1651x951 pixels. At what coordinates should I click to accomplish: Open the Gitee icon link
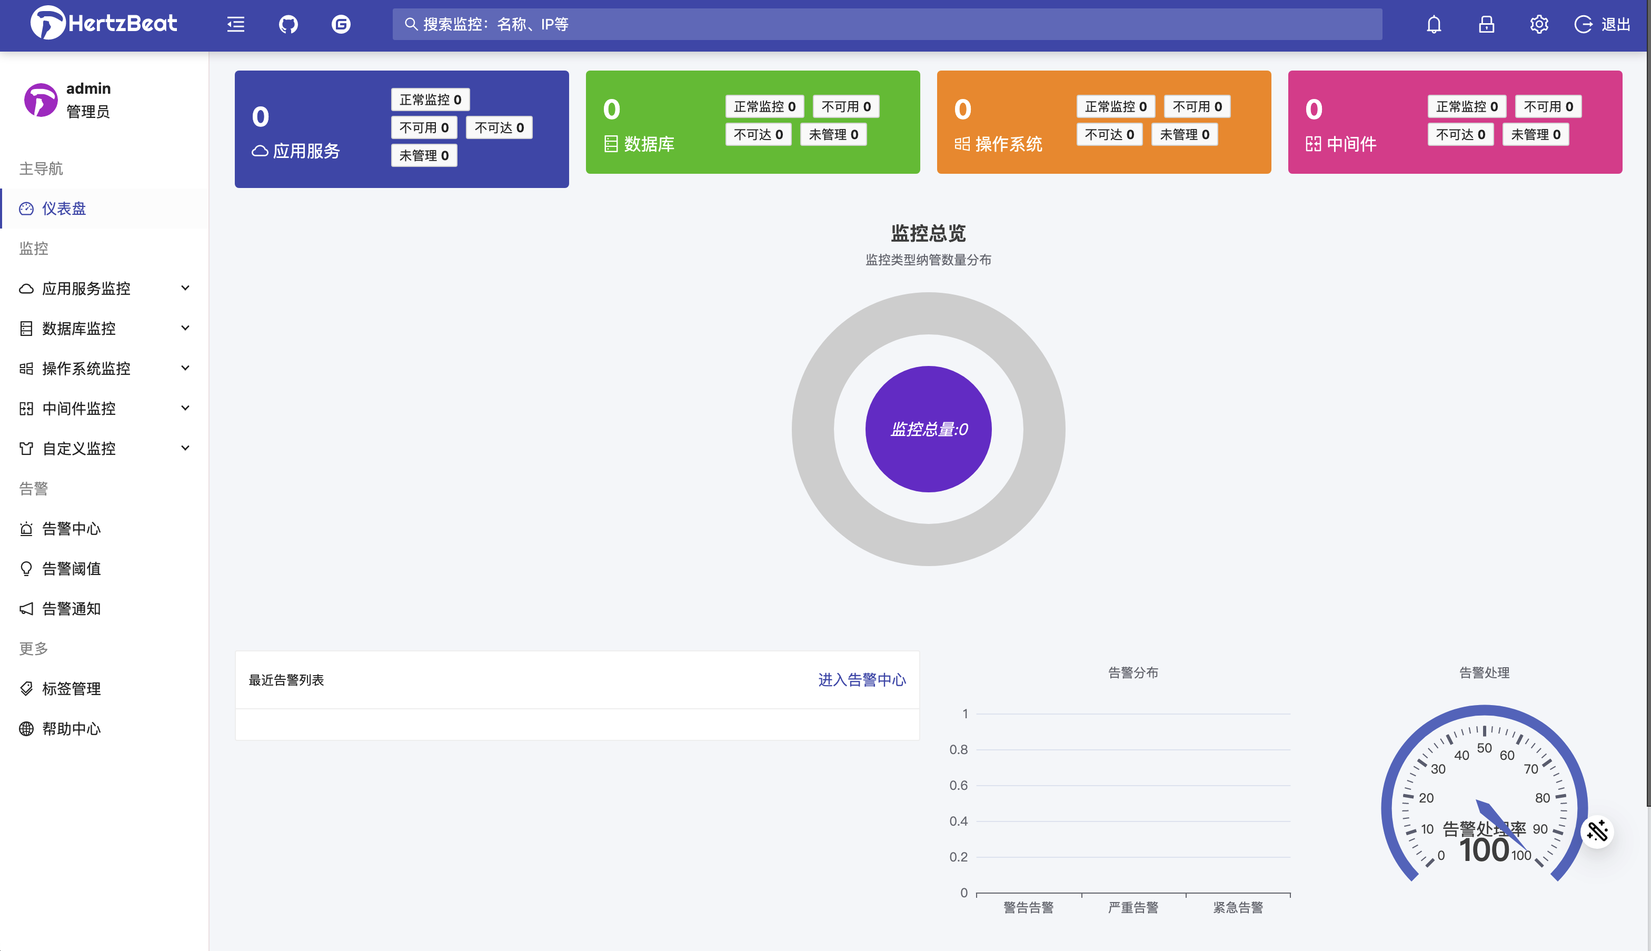point(341,24)
